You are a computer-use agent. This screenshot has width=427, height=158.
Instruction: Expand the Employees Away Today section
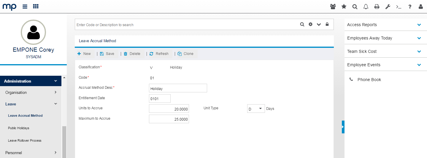419,38
